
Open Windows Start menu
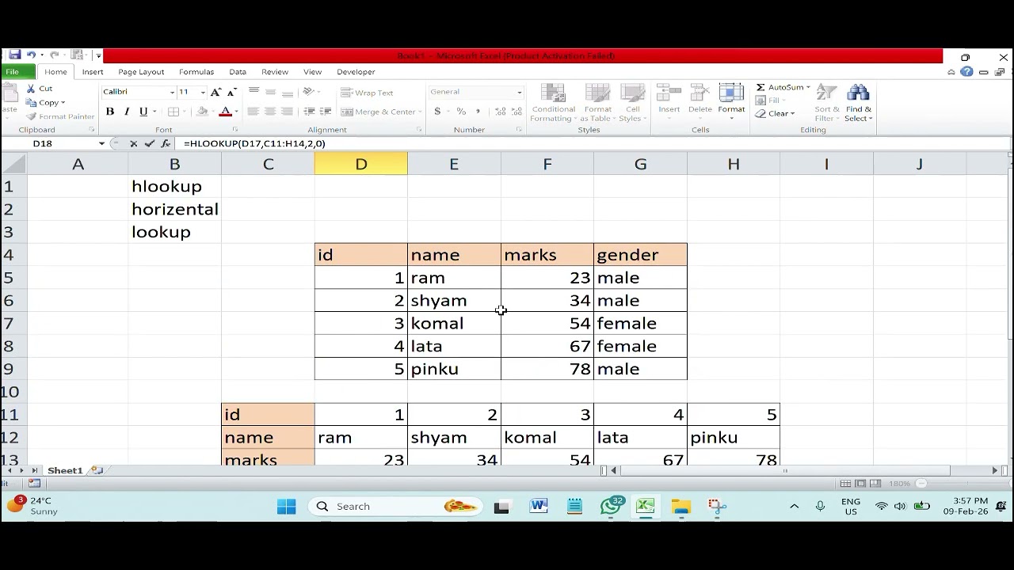tap(286, 507)
